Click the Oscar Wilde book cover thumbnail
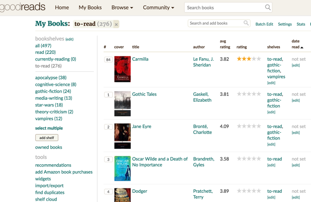The image size is (311, 202). point(122,169)
